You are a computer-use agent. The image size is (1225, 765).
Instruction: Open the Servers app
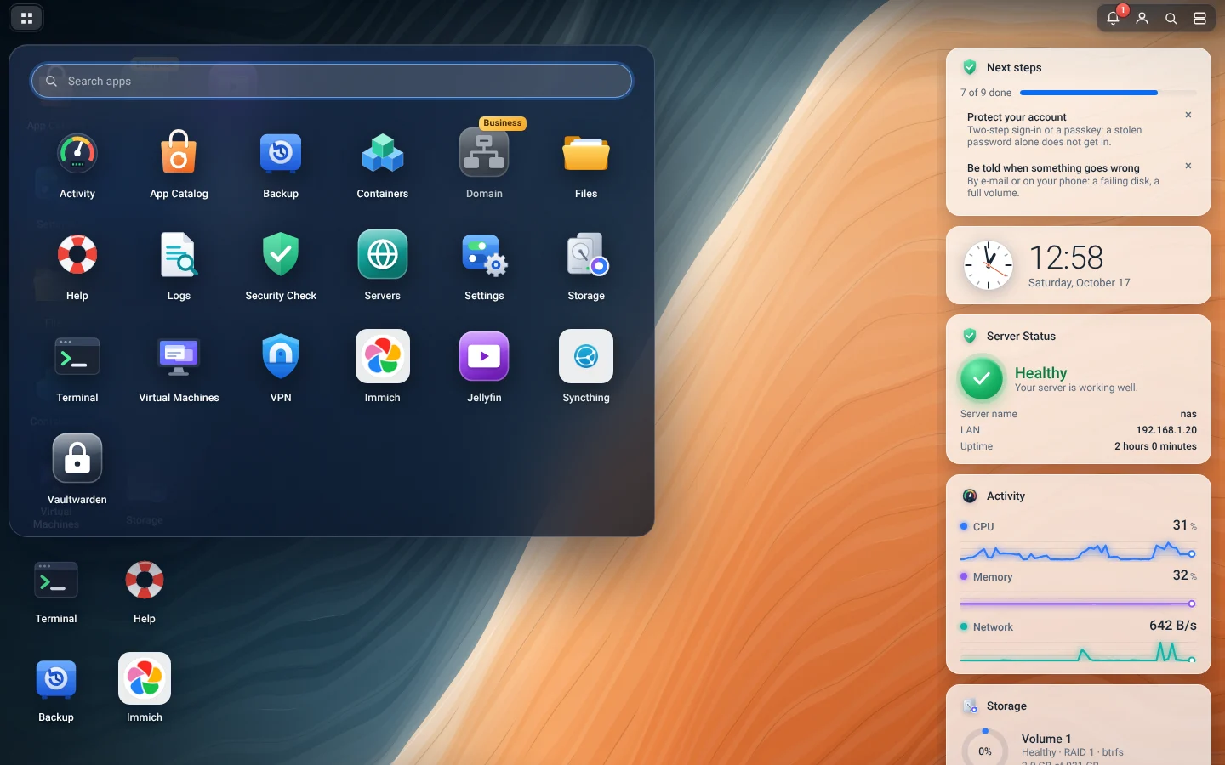[x=383, y=268]
